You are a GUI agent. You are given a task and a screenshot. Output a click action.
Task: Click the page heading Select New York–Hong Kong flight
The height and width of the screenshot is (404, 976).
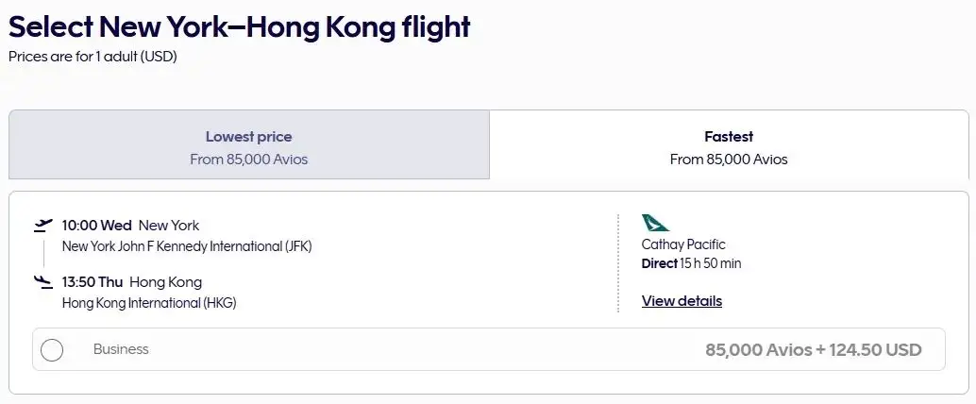coord(240,26)
